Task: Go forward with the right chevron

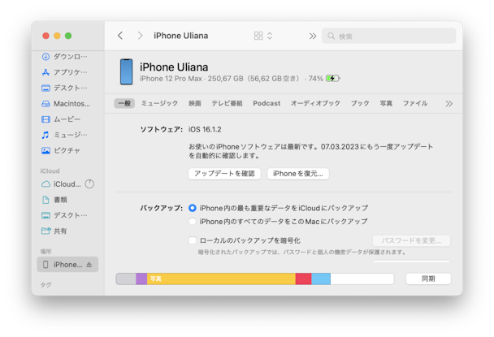Action: (141, 36)
